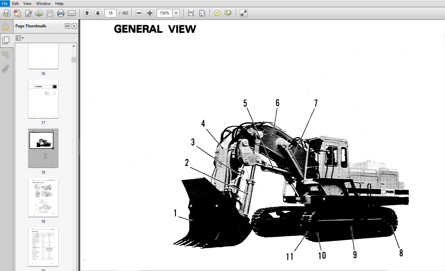Viewport: 445px width, 271px height.
Task: Click callout number 7 in diagram
Action: tap(316, 104)
